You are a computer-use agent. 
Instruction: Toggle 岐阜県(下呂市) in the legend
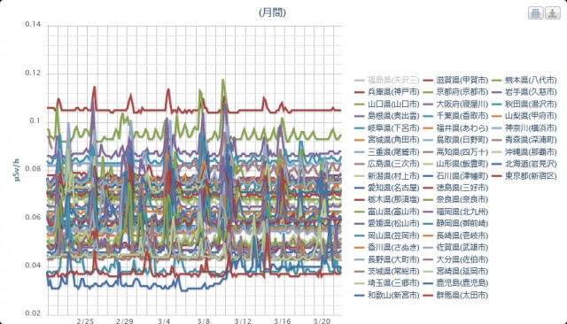[x=386, y=128]
